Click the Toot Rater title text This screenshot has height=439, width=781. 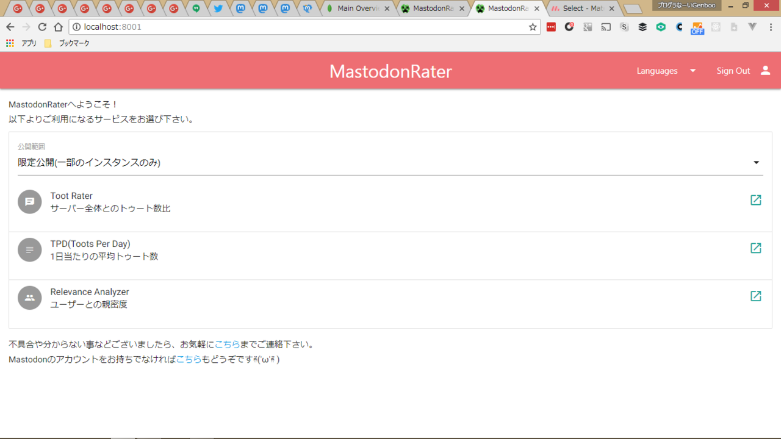71,196
